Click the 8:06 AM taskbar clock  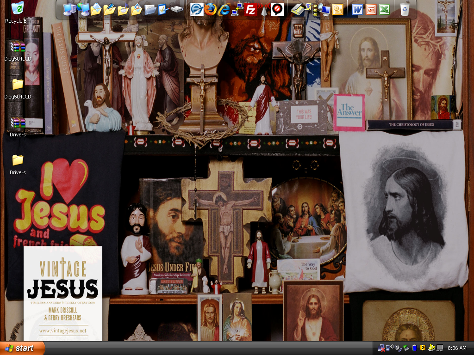click(457, 348)
